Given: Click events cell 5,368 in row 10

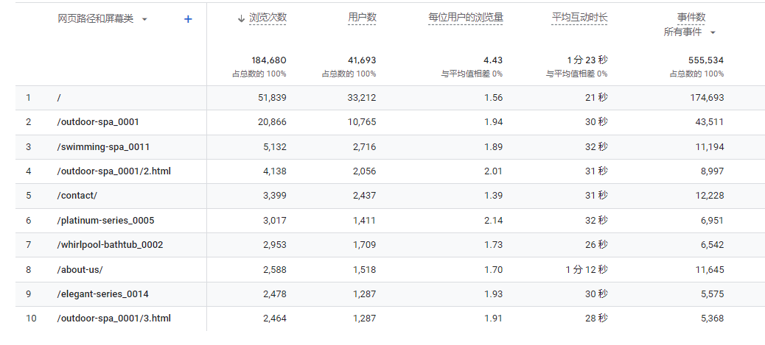Looking at the screenshot, I should tap(713, 319).
